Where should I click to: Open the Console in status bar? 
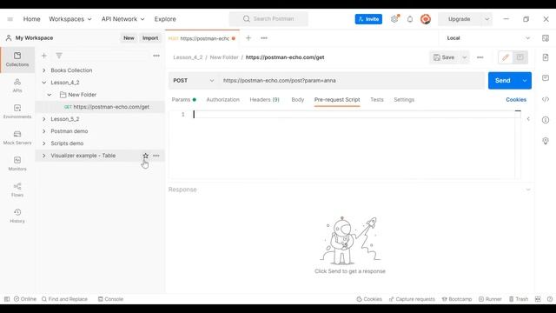click(110, 299)
